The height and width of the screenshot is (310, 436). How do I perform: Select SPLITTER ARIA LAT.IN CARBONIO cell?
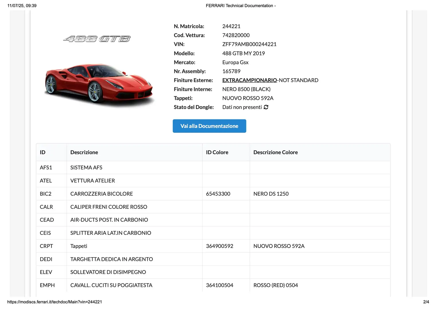tap(134, 233)
